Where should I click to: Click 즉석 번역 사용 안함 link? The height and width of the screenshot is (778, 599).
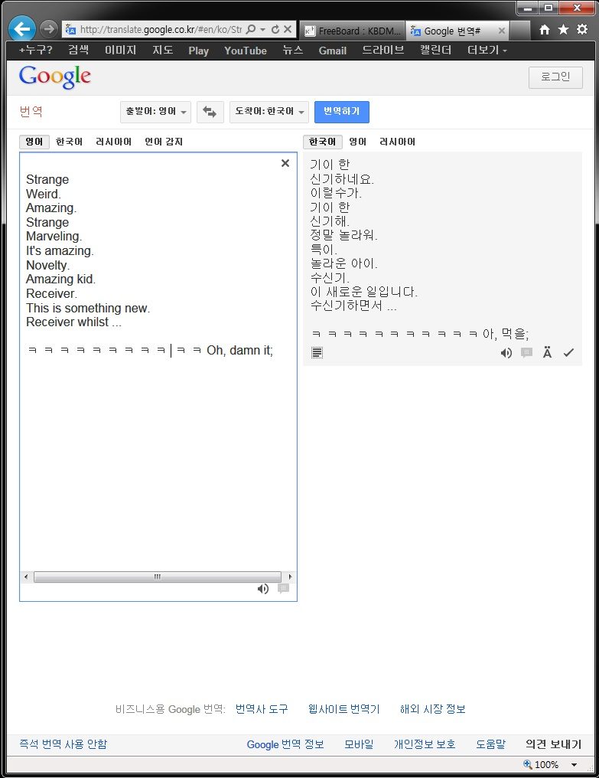tap(63, 744)
